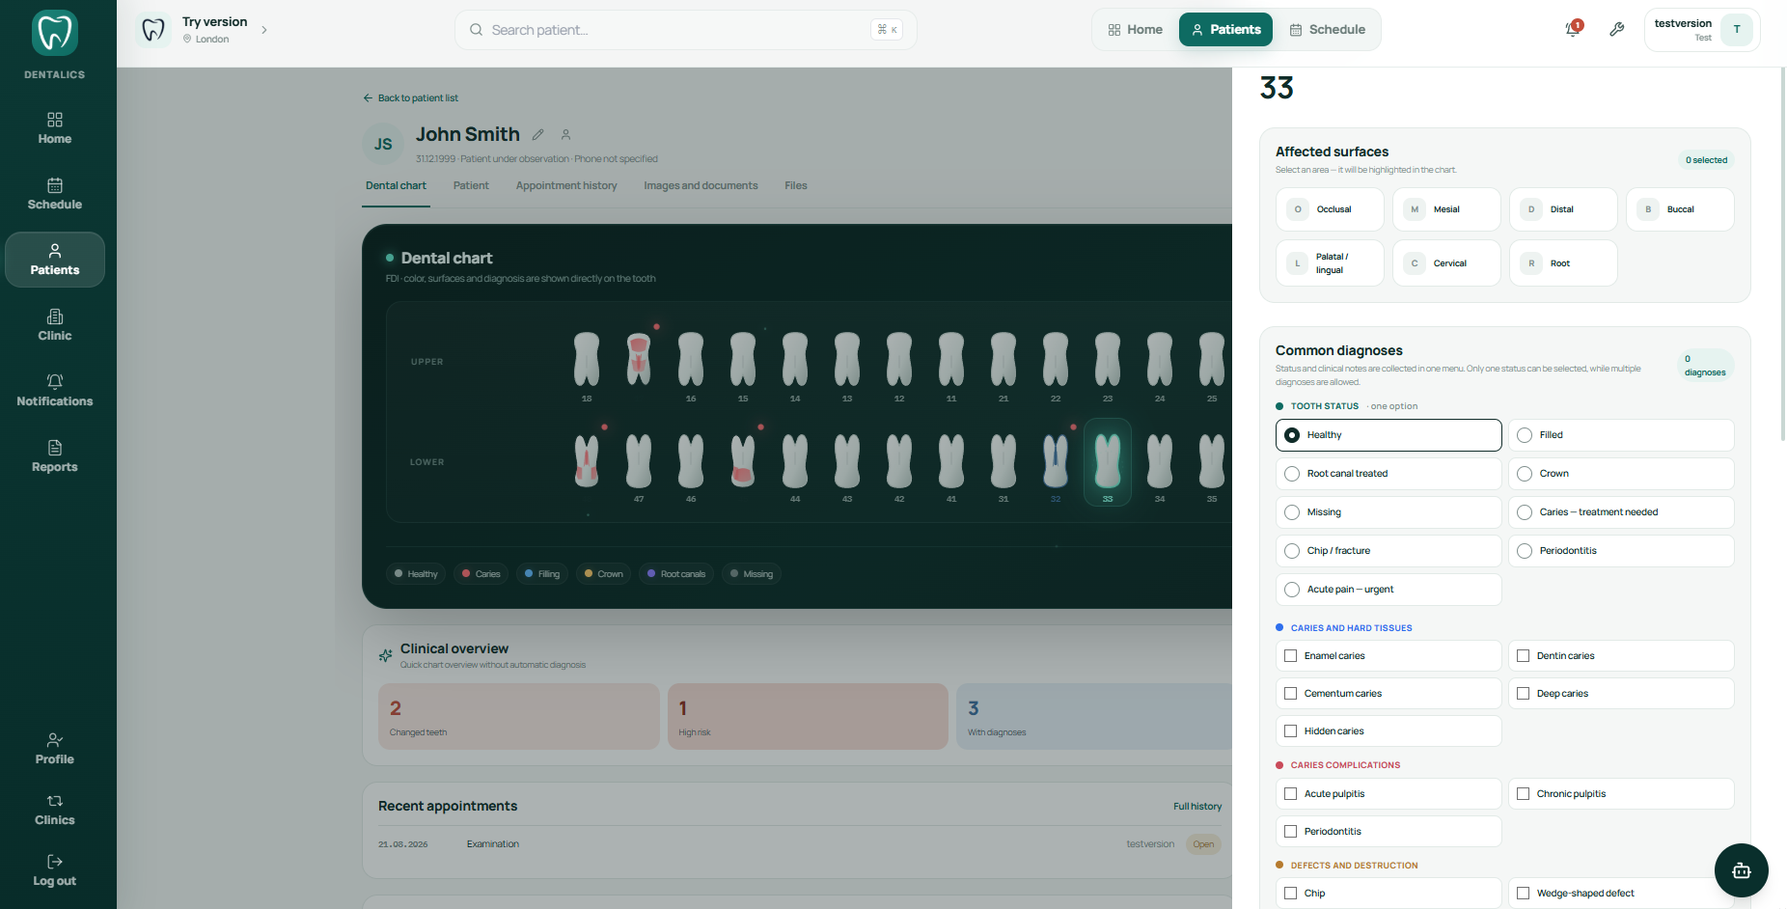The image size is (1787, 909).
Task: Choose Root canal treated status
Action: tap(1388, 474)
